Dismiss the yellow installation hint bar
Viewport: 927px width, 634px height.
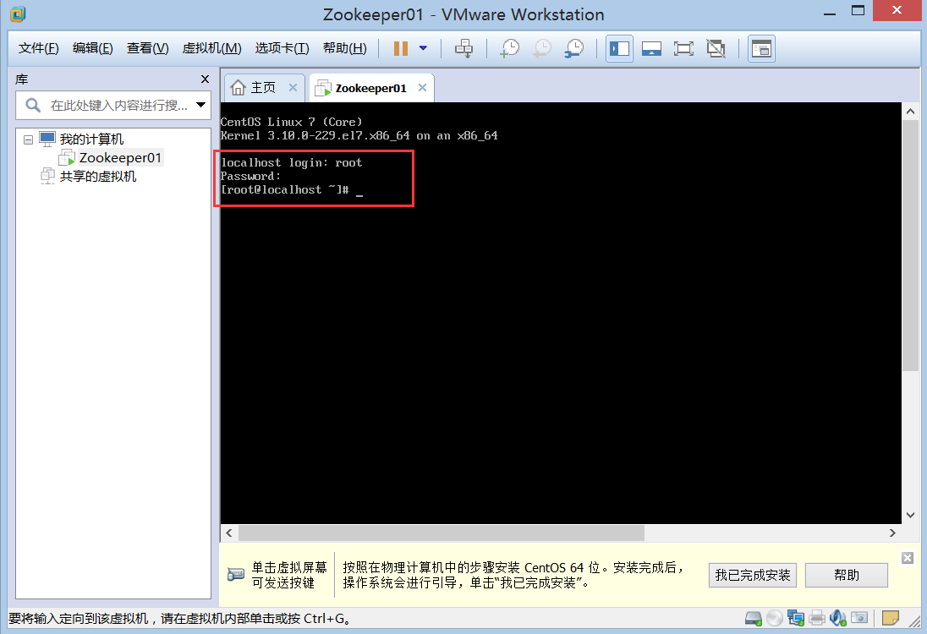tap(908, 559)
